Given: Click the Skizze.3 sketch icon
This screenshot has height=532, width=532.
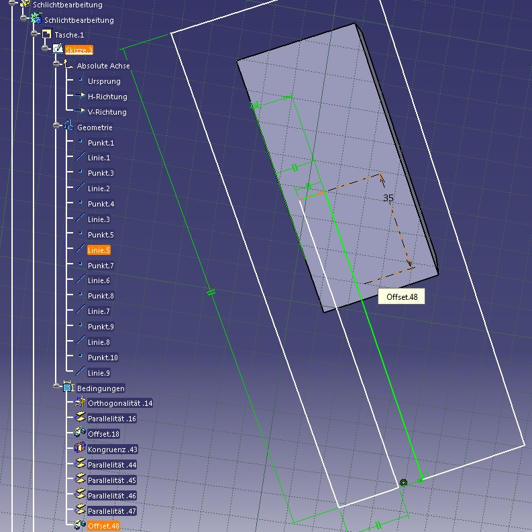Looking at the screenshot, I should coord(58,48).
